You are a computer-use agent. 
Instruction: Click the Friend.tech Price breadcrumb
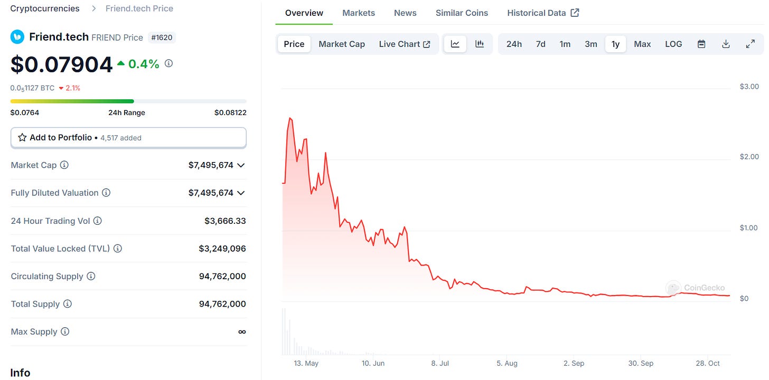point(139,8)
